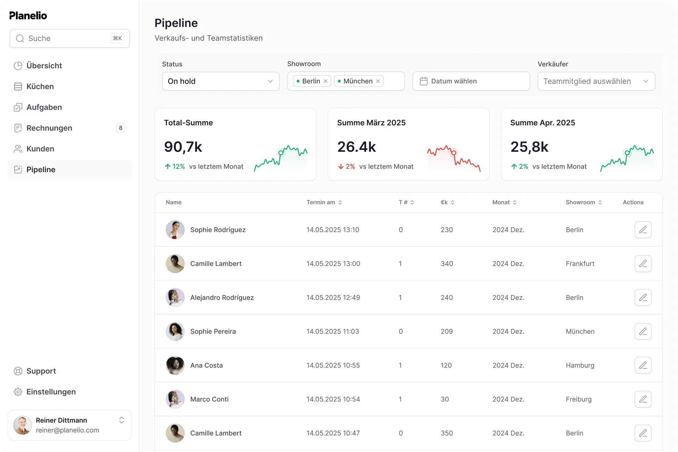Open the Teammitglied auswählen dropdown
The height and width of the screenshot is (452, 678).
point(596,81)
